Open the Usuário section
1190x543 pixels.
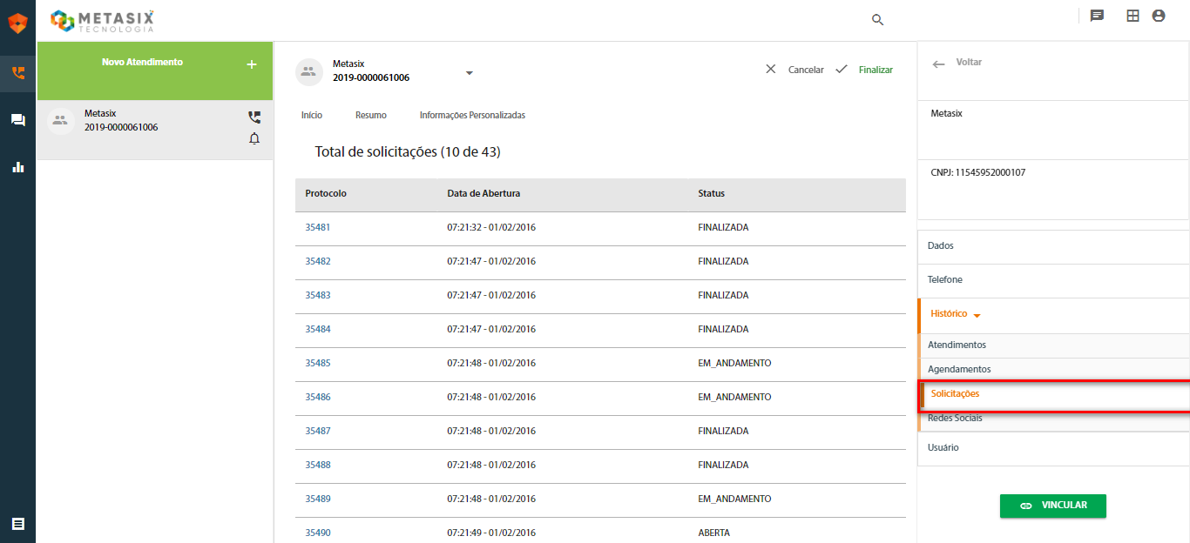[x=1053, y=448]
